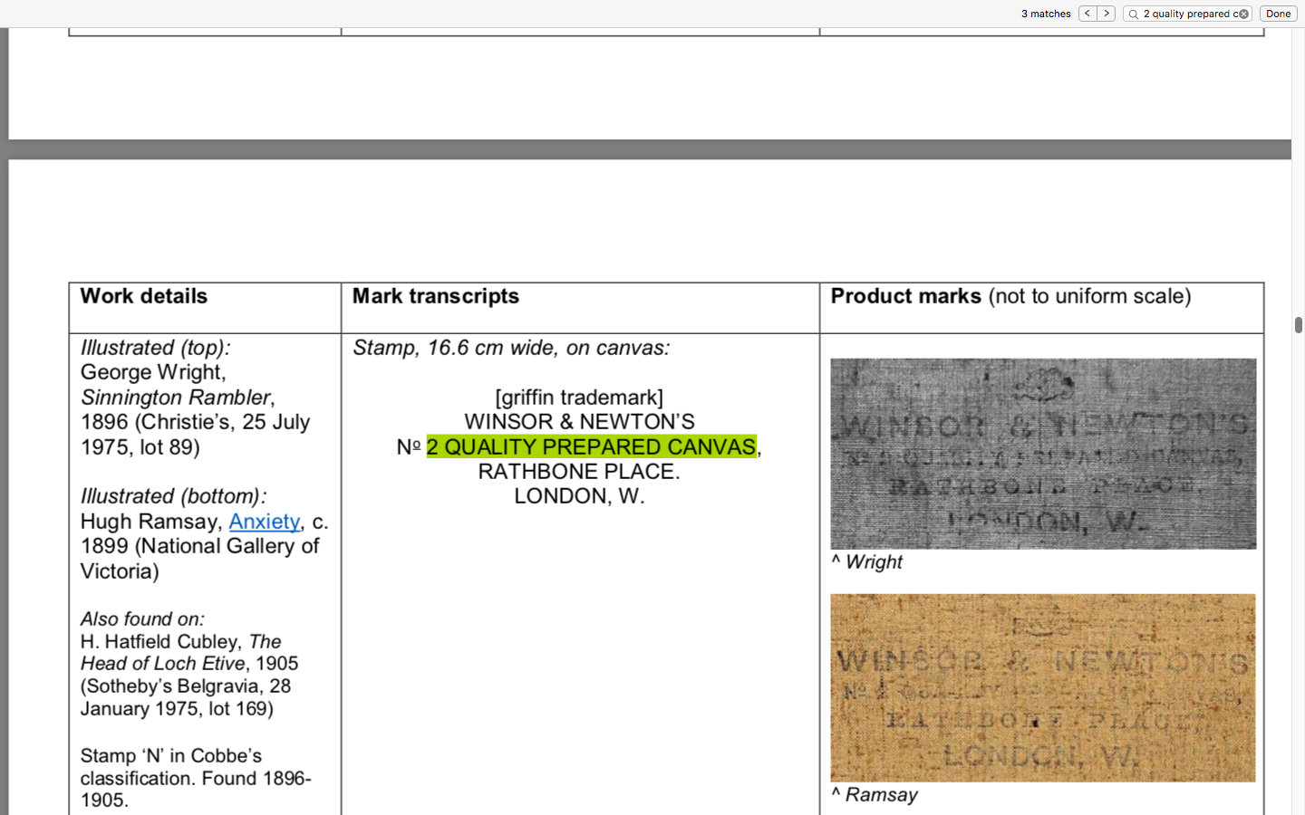1305x815 pixels.
Task: Click the '[griffin trademark]' text
Action: coord(579,398)
